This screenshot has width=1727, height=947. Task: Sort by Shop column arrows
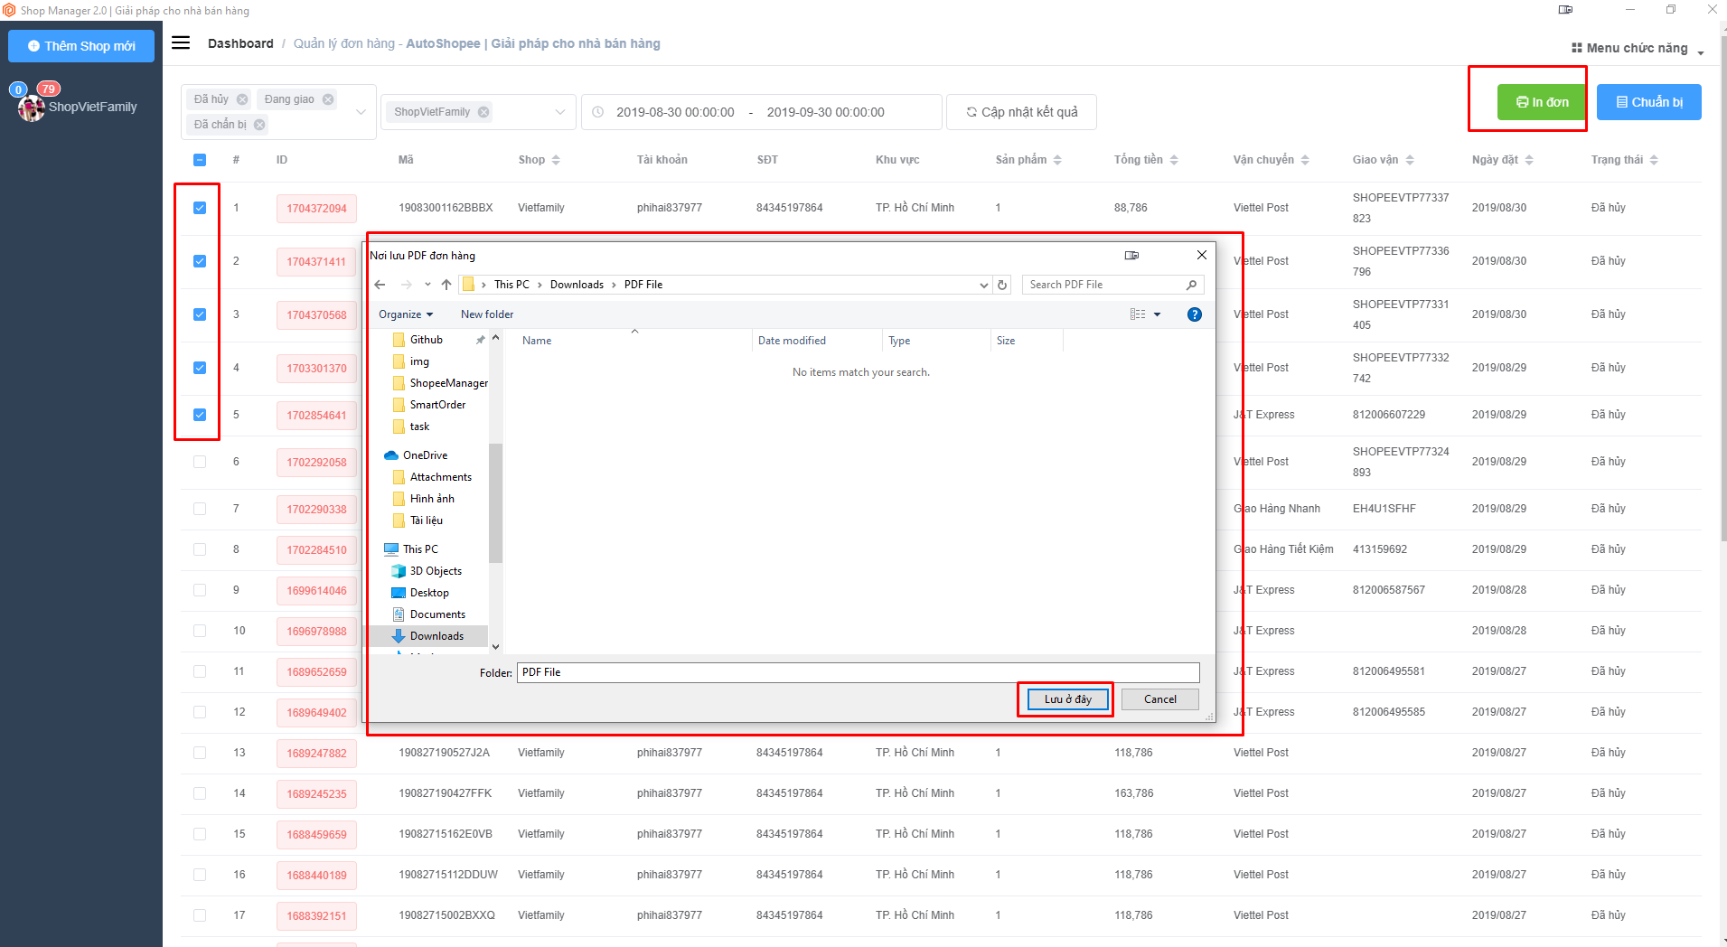click(556, 160)
